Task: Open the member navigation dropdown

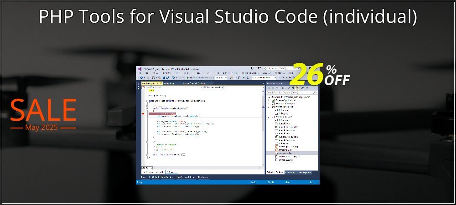Action: pyautogui.click(x=234, y=87)
